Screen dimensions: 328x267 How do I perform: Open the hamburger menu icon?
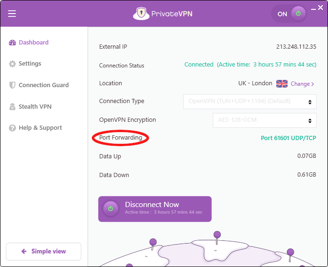[x=12, y=14]
